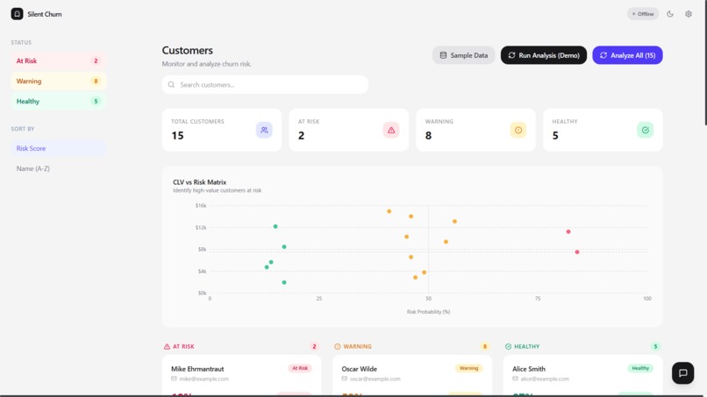707x397 pixels.
Task: Open Alice Smith customer card
Action: pyautogui.click(x=583, y=375)
